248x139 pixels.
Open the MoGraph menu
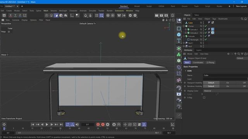click(63, 11)
